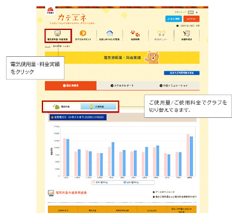
Task: Select the larger font size button
Action: pos(197,13)
